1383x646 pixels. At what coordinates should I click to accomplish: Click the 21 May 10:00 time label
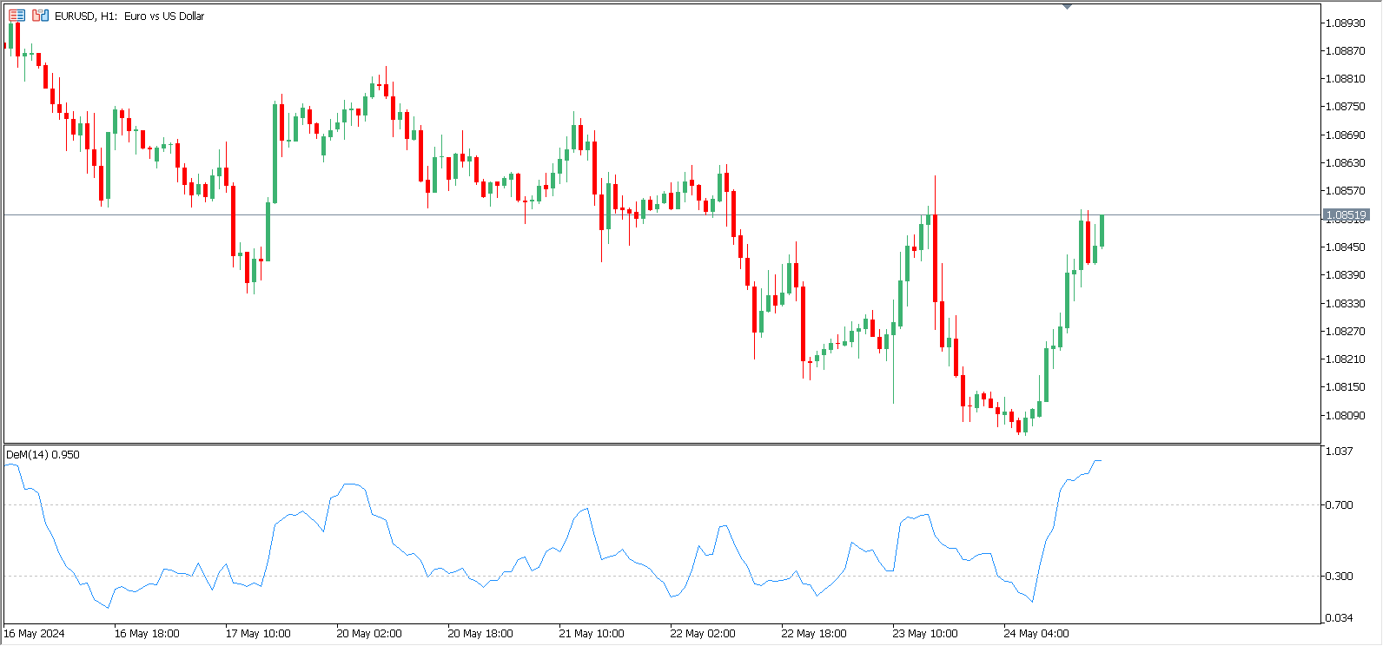(592, 633)
